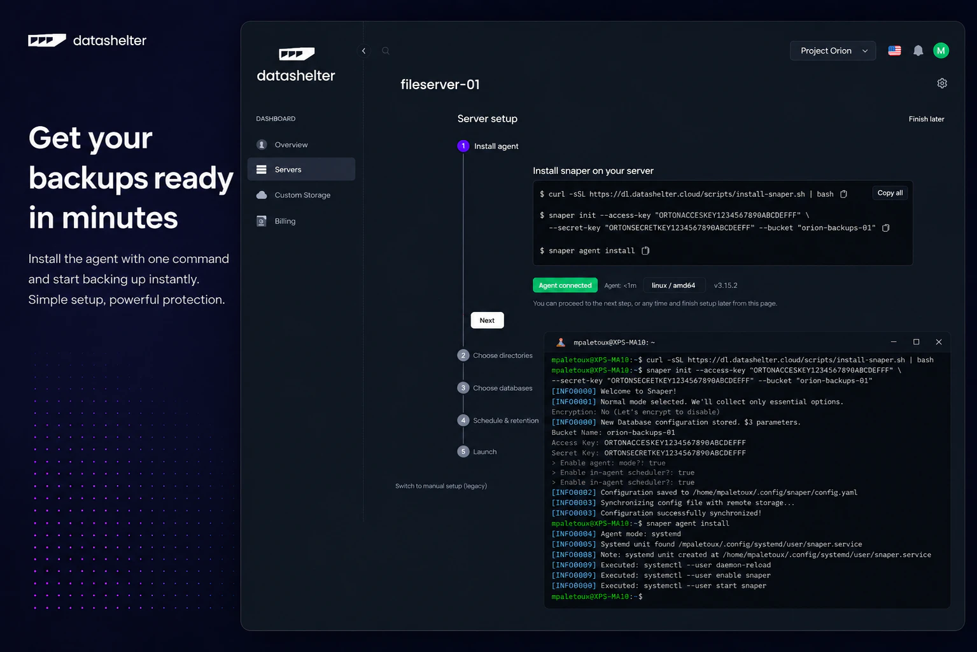Click the Agent: <1m text
The image size is (977, 652).
(x=620, y=286)
